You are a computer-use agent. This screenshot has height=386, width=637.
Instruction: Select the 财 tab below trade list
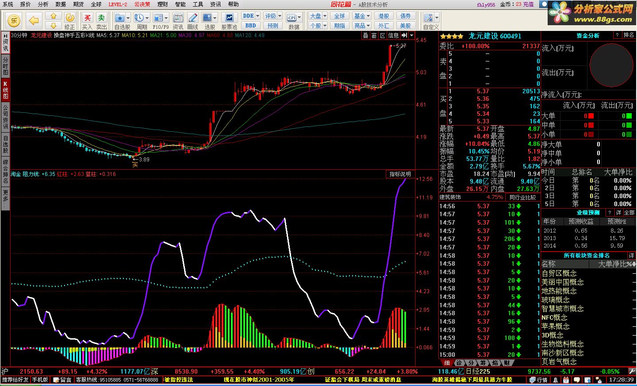[507, 363]
